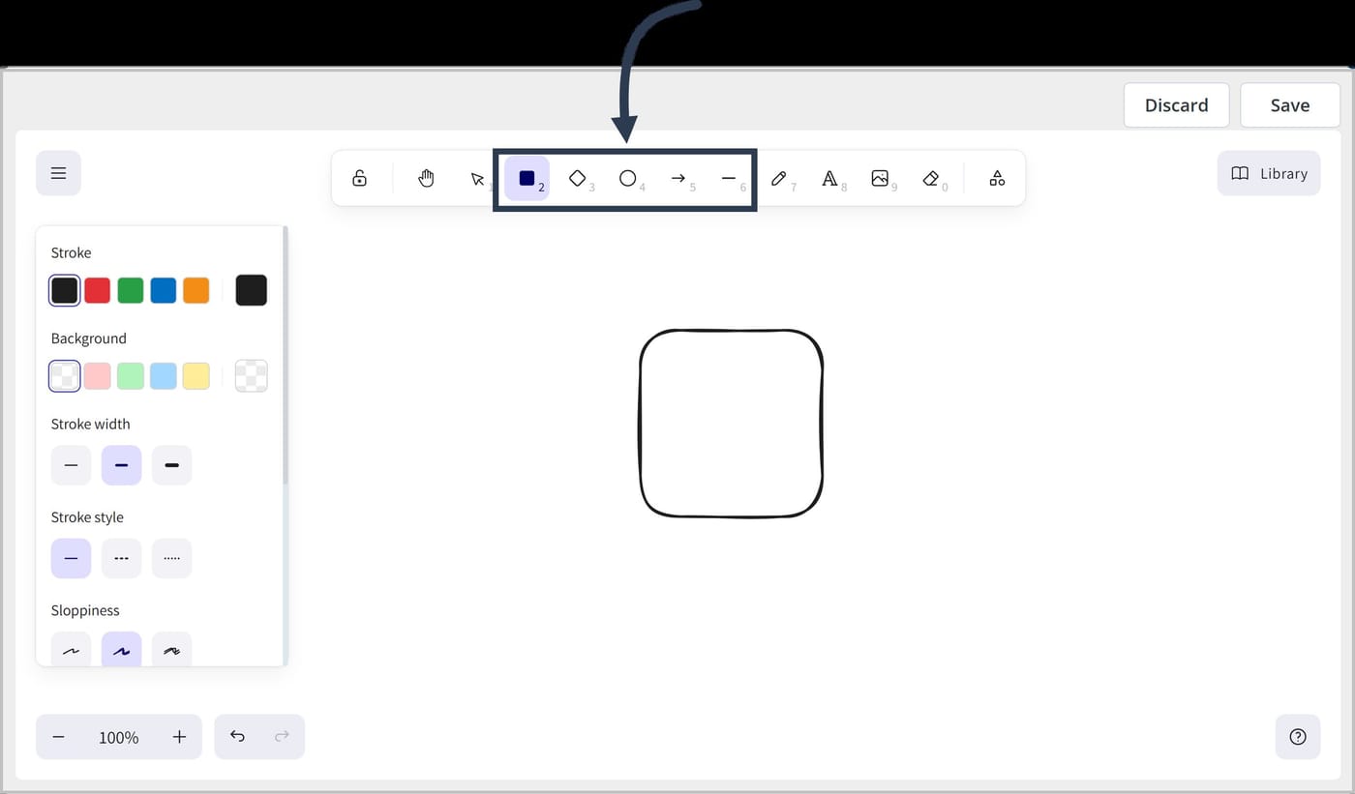
Task: Select the Text tool
Action: [x=829, y=178]
